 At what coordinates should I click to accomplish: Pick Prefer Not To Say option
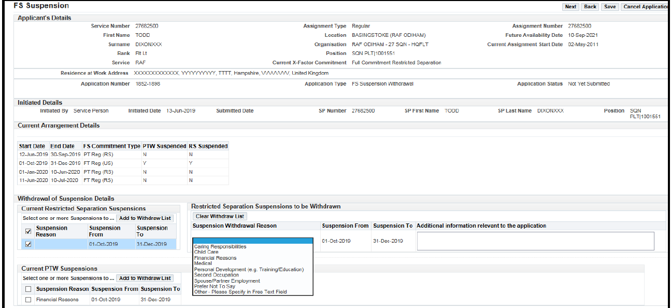coord(215,286)
